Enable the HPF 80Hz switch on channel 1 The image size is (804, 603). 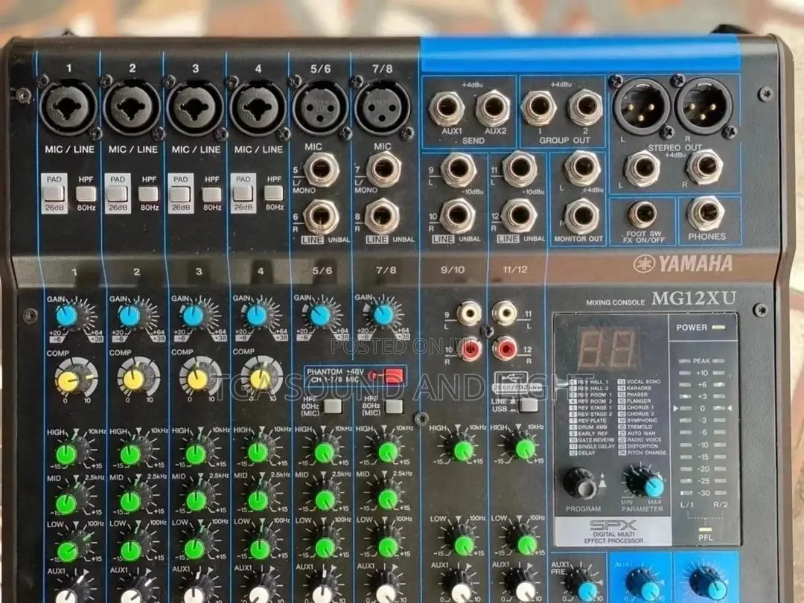86,194
